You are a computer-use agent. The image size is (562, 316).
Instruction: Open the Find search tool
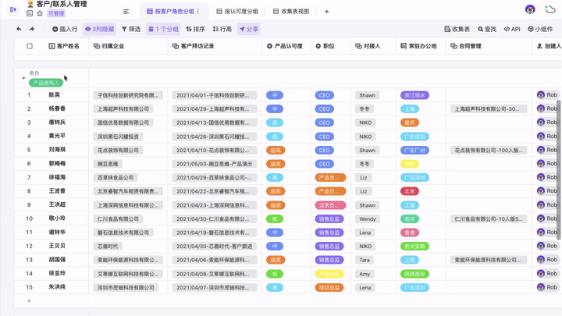pyautogui.click(x=486, y=29)
